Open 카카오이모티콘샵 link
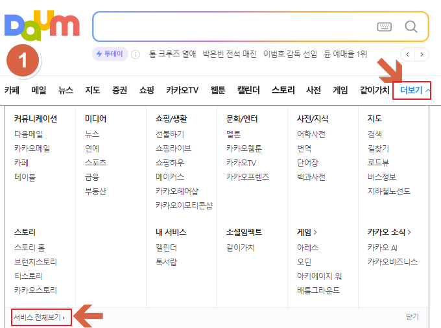Image resolution: width=441 pixels, height=328 pixels. pos(184,205)
